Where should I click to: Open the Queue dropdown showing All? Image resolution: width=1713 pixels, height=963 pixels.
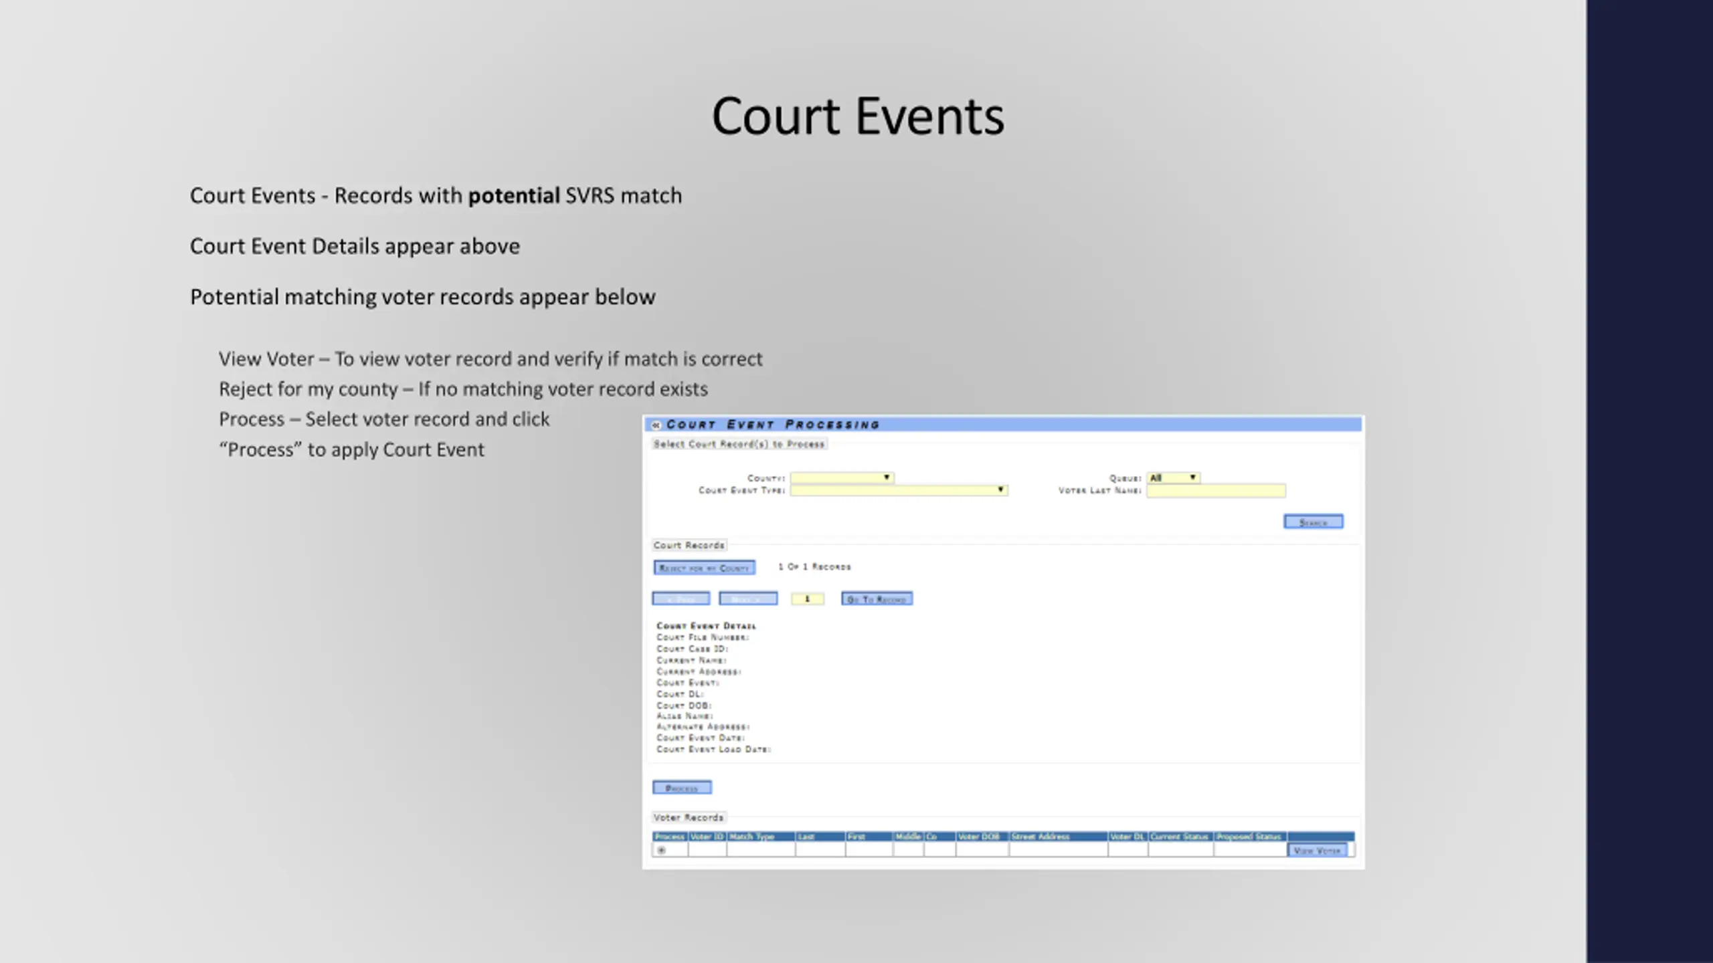coord(1173,477)
